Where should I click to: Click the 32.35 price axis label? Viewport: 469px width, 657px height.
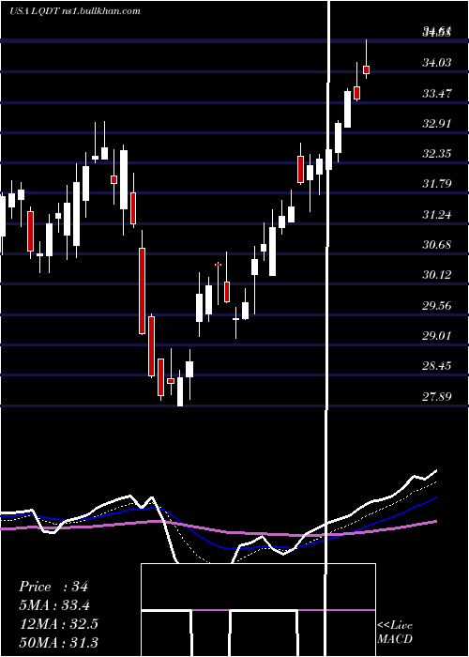coord(437,154)
